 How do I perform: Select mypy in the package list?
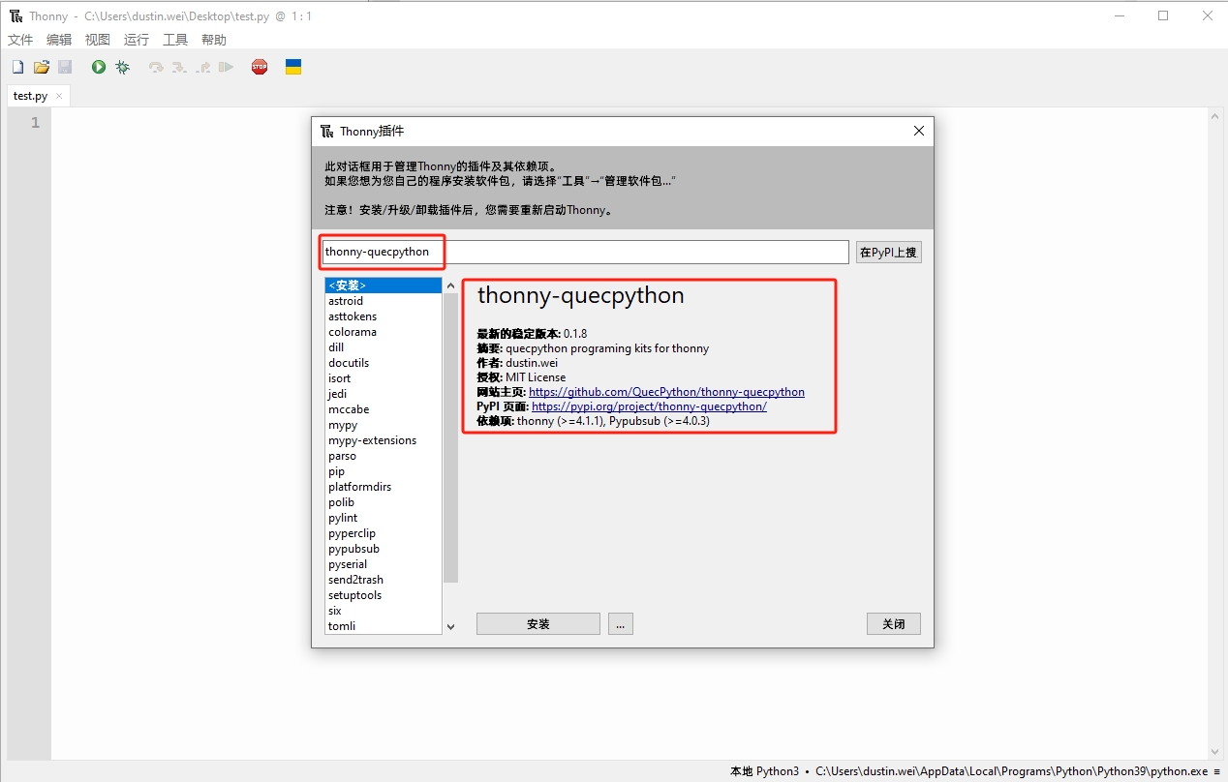pos(384,425)
